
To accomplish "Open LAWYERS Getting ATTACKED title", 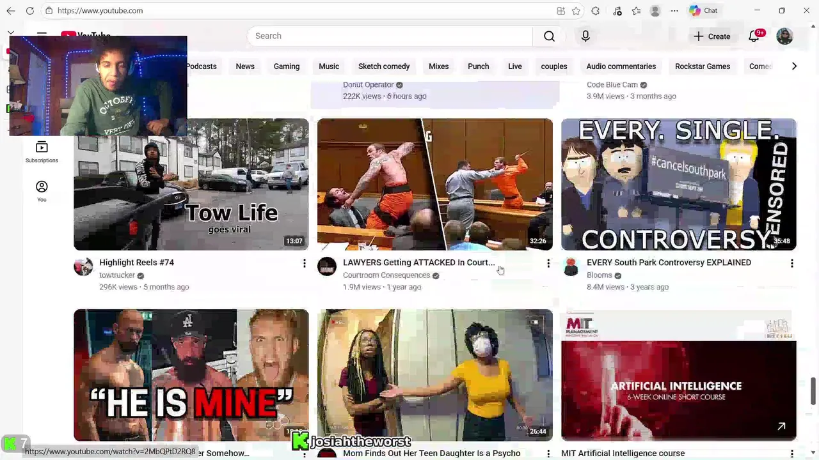I will (x=418, y=263).
